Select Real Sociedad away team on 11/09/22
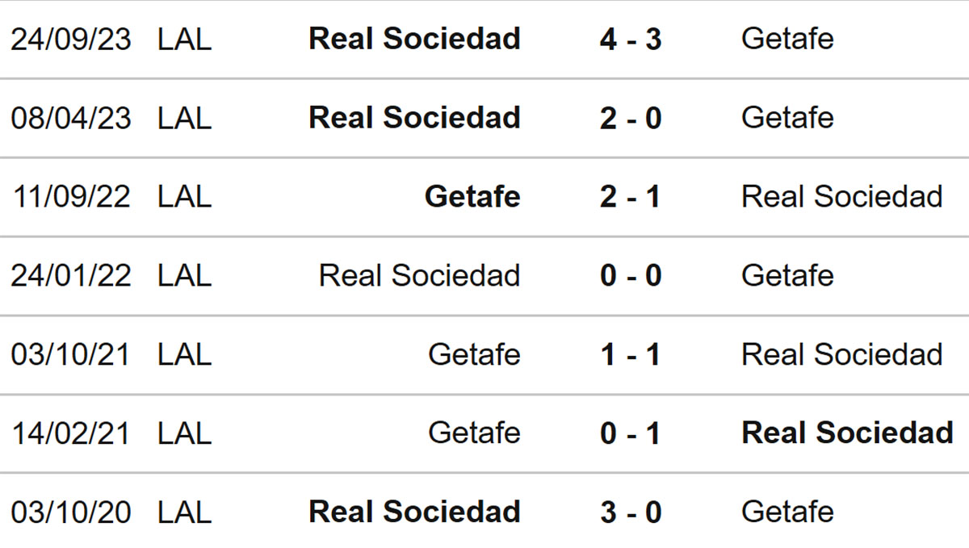The image size is (969, 548). [842, 197]
